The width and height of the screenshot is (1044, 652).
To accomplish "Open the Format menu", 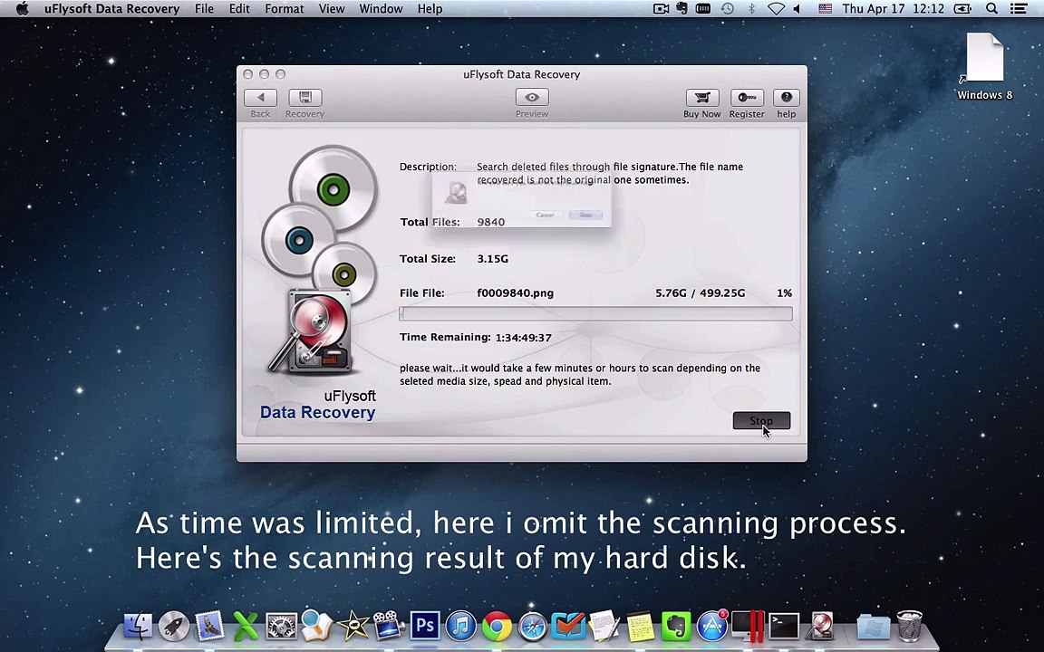I will click(285, 9).
